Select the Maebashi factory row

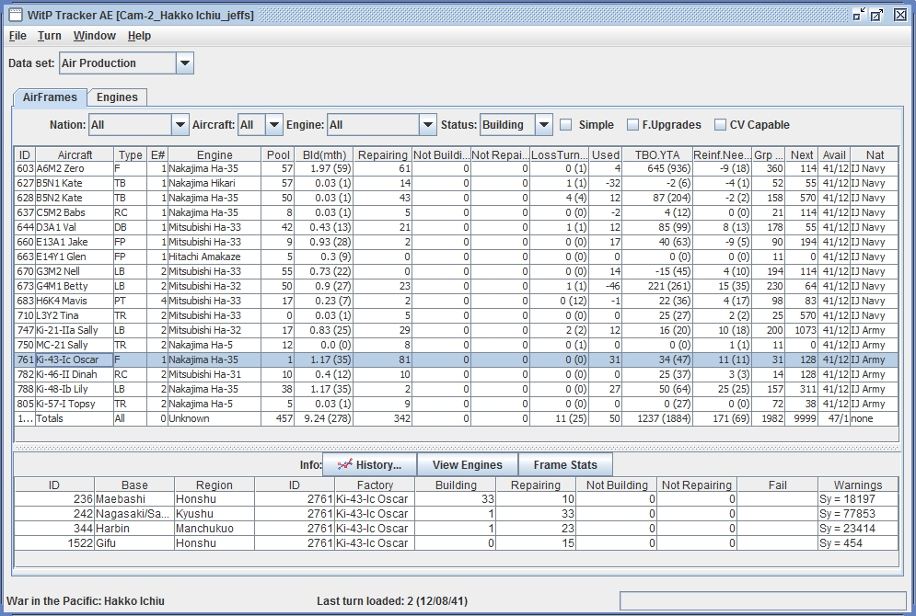(x=133, y=499)
